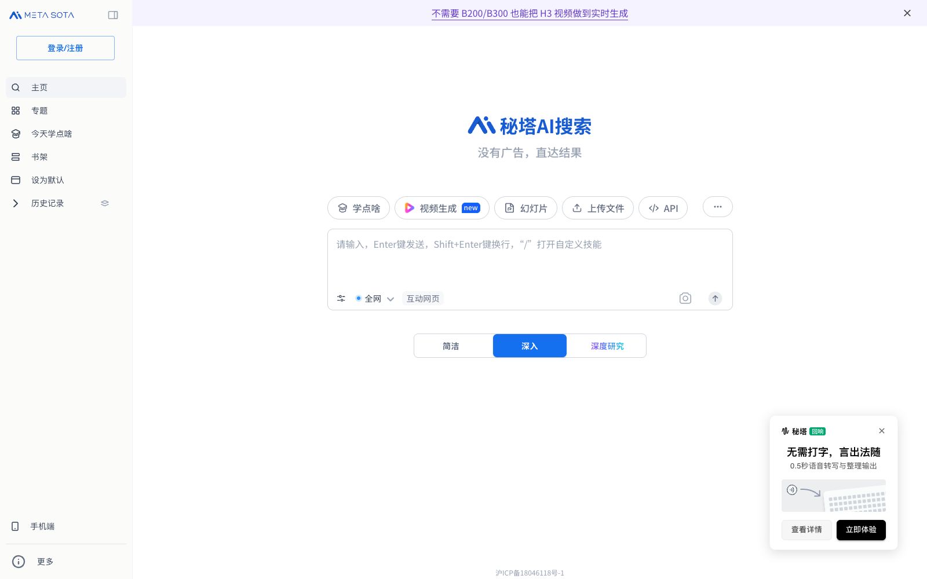Click the layers icon beside 历史记录
Viewport: 927px width, 579px height.
pyautogui.click(x=105, y=203)
